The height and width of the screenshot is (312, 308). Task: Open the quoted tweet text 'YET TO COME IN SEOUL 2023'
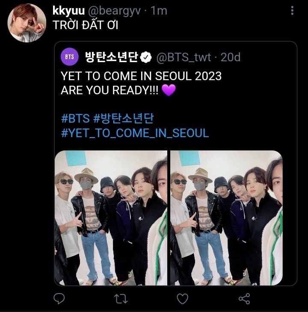click(x=141, y=76)
